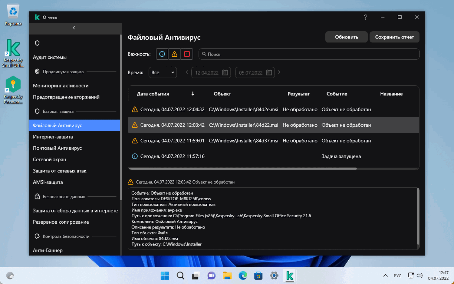Collapse the sidebar with the back chevron
This screenshot has height=284, width=454.
[x=74, y=28]
